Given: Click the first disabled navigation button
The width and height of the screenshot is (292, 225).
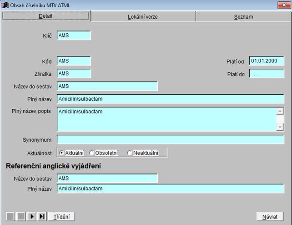Looking at the screenshot, I should point(10,216).
